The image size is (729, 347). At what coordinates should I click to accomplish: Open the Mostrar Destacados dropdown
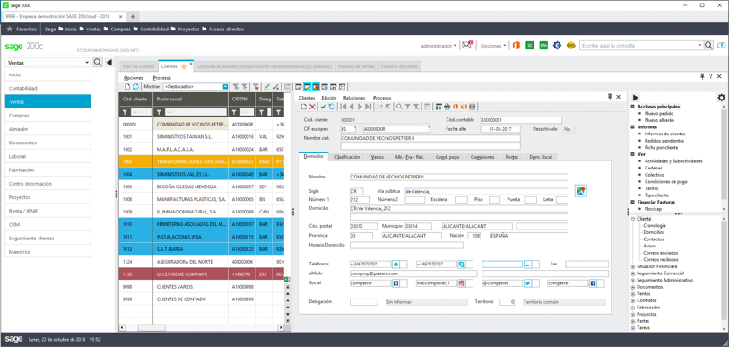tap(225, 86)
